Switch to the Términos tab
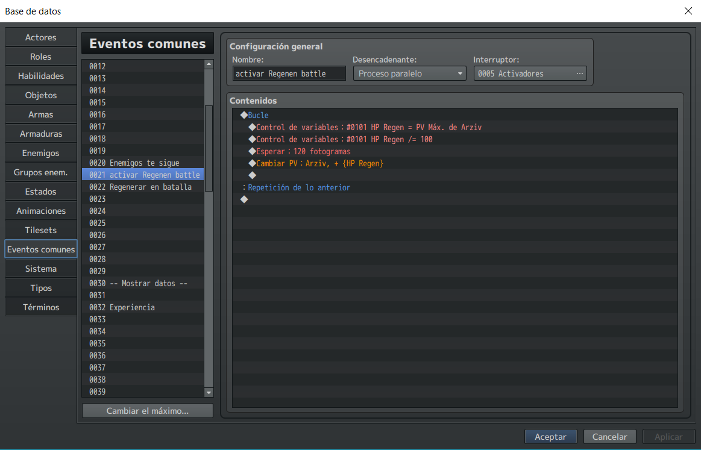The image size is (701, 450). pyautogui.click(x=40, y=307)
